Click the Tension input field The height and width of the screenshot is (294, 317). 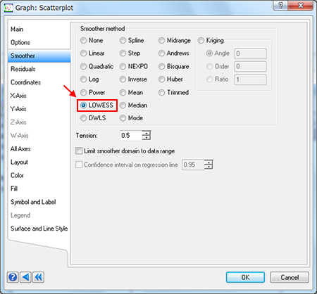tap(131, 136)
